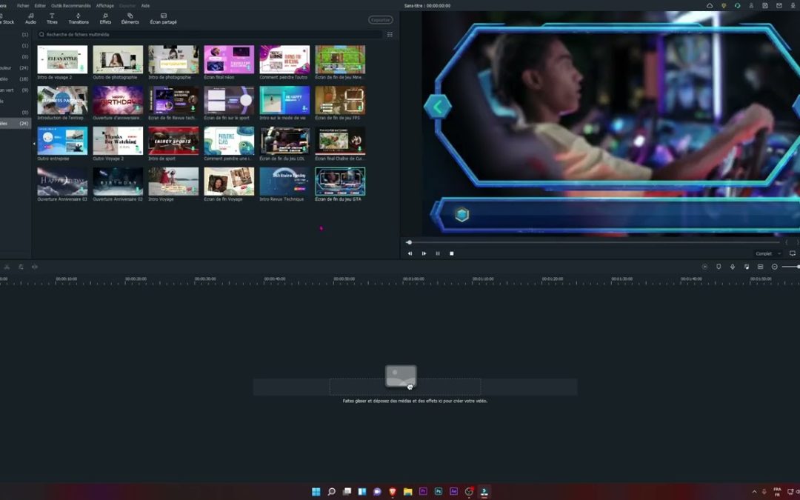800x500 pixels.
Task: Click the timeline media drop zone
Action: click(x=415, y=387)
